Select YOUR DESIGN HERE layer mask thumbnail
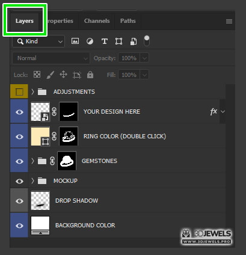Viewport: 246px width, 255px height. 69,112
